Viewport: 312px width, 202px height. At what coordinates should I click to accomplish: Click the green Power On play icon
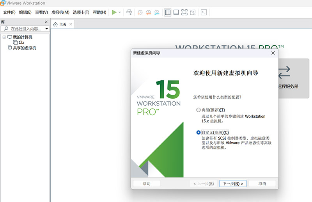[x=114, y=12]
